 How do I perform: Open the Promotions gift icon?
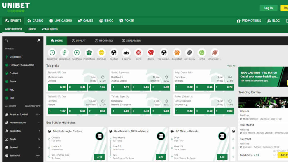click(x=89, y=53)
